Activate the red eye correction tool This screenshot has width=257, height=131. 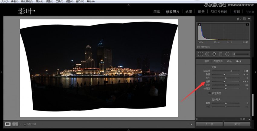point(214,54)
